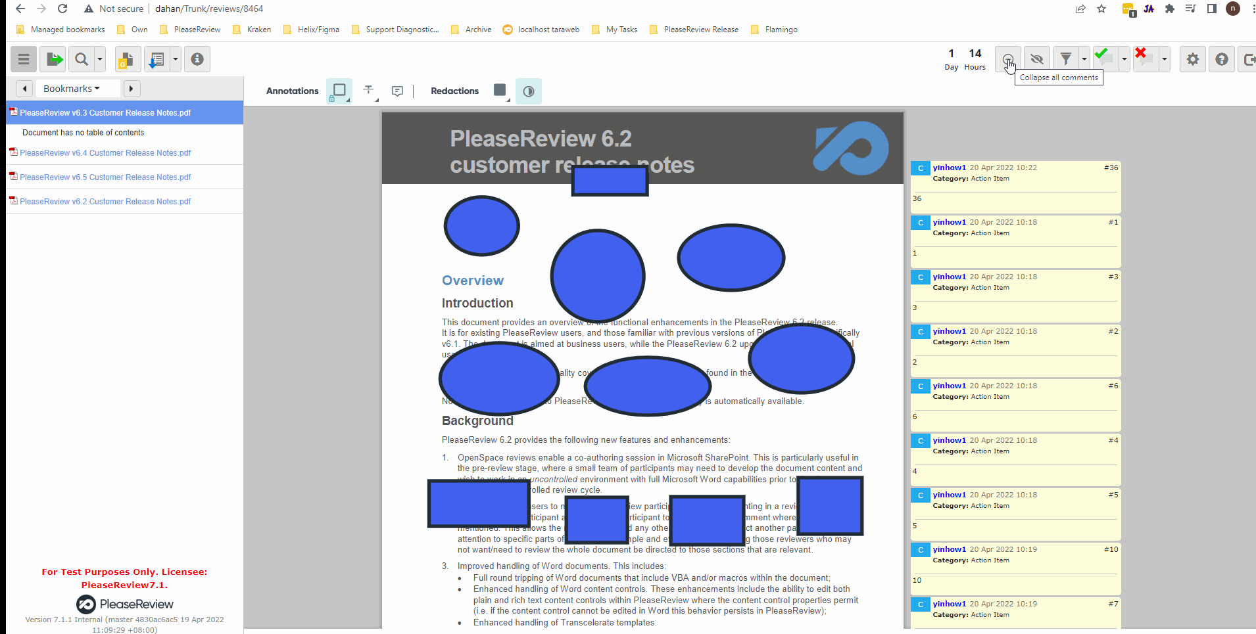Reload the browser page

[62, 9]
